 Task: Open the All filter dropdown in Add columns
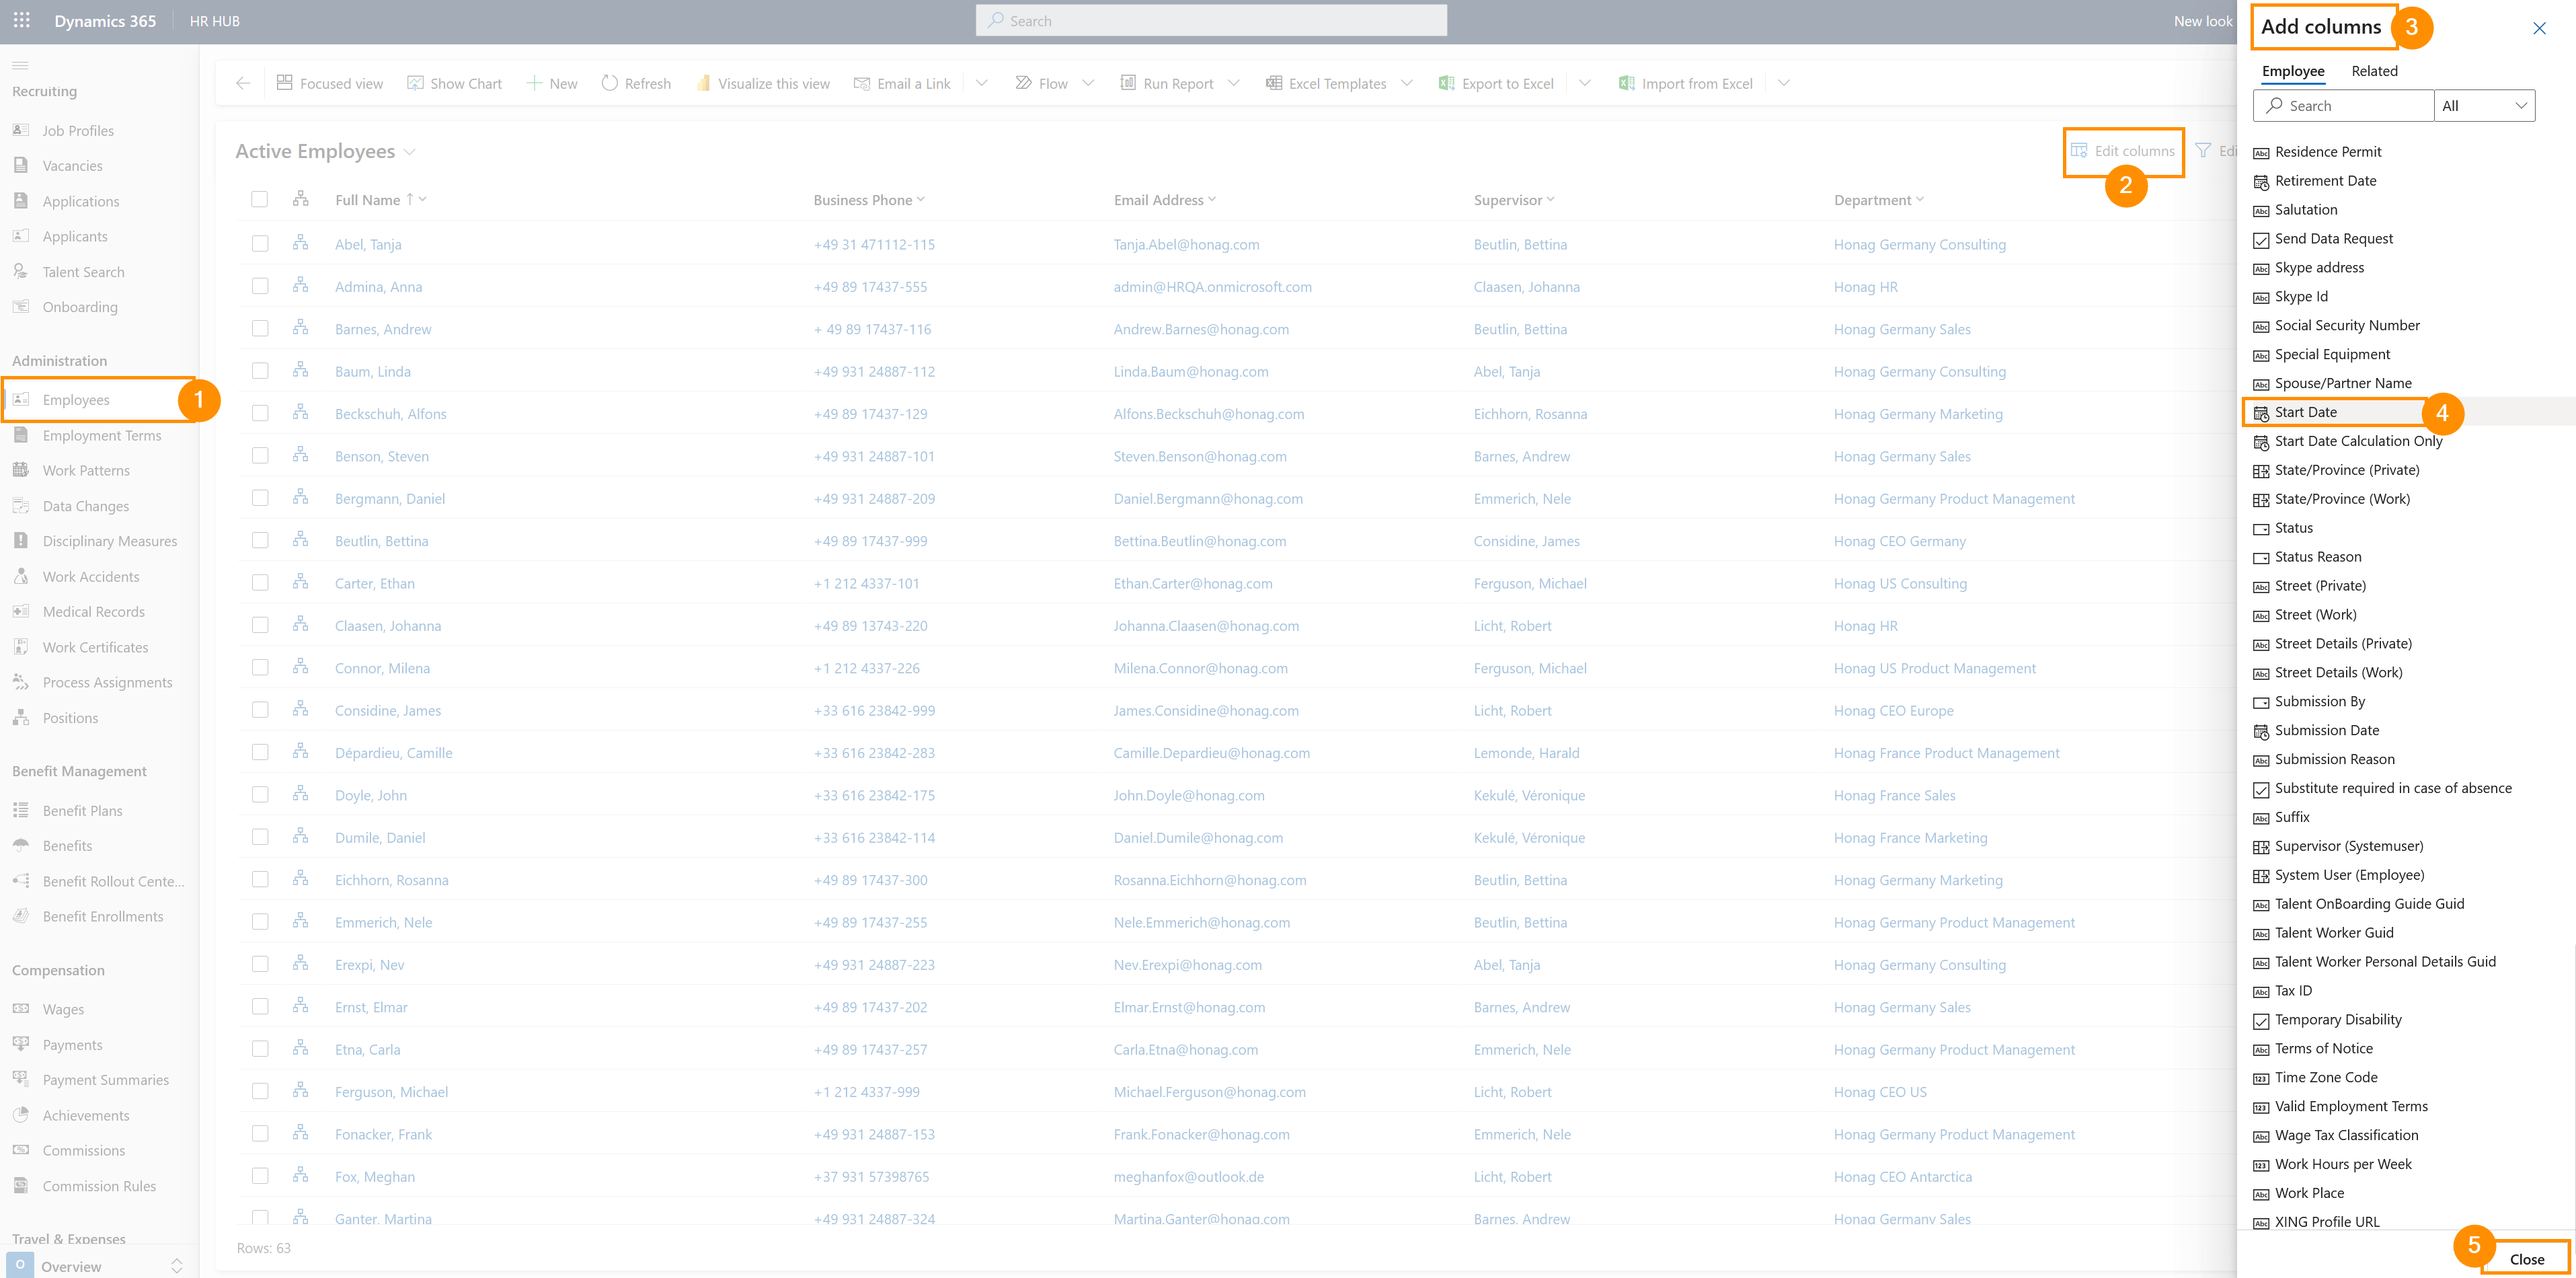click(x=2484, y=106)
